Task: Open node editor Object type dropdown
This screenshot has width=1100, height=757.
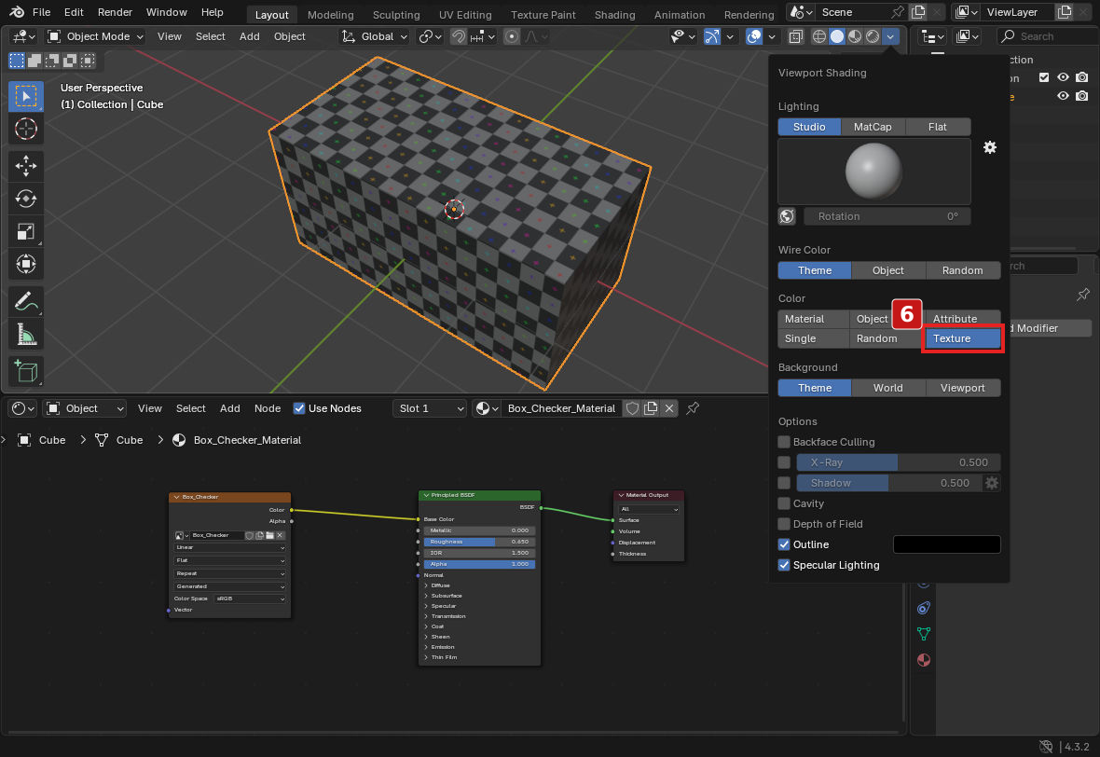Action: click(85, 408)
